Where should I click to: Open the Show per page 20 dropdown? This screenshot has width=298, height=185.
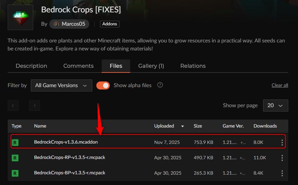276,106
